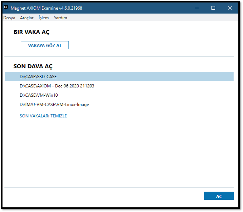Maximize the Magnet AXIOM Examine window
Screen dimensions: 243x212
point(213,8)
